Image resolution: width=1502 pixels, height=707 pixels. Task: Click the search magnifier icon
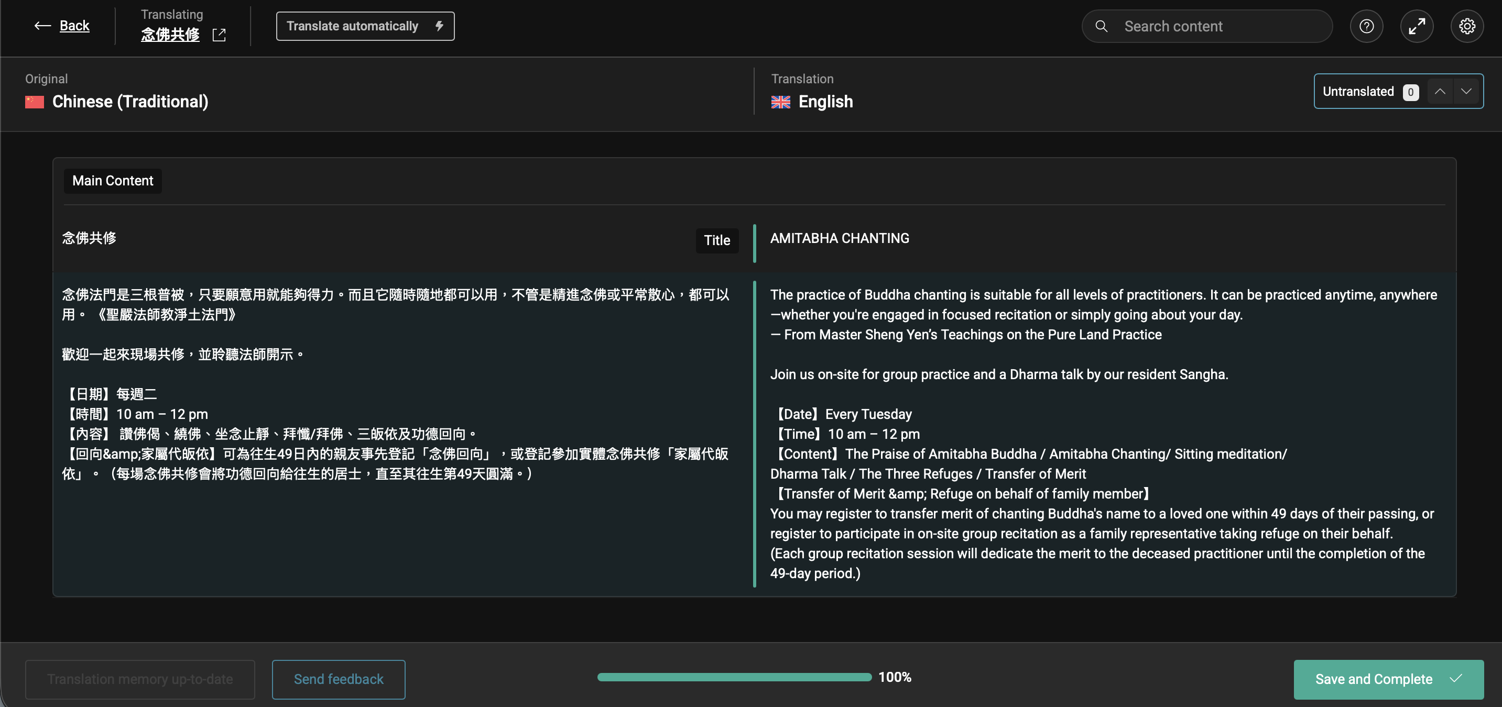tap(1102, 26)
